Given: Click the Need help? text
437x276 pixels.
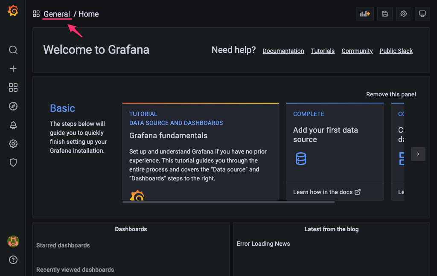Looking at the screenshot, I should (x=233, y=50).
